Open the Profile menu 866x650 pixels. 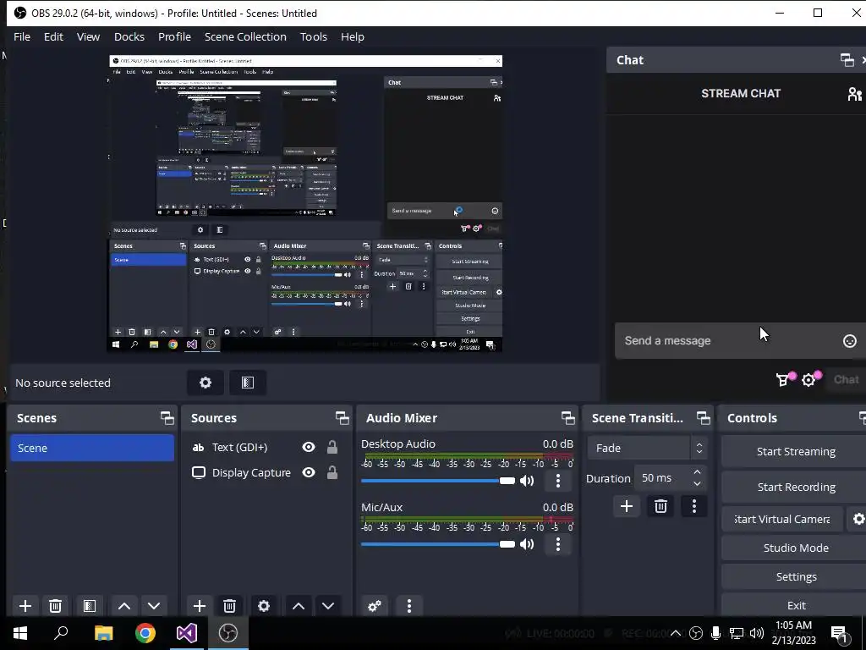[174, 36]
